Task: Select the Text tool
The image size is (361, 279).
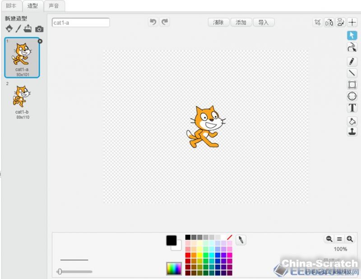Action: (352, 108)
